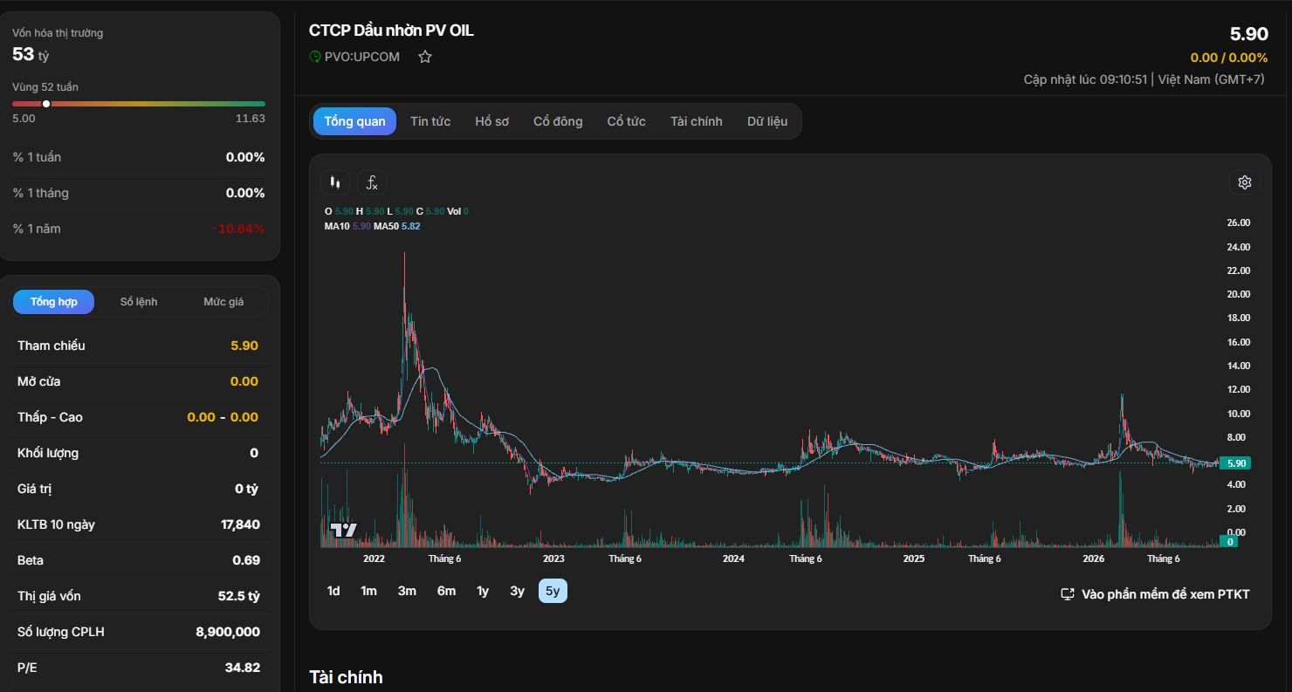Click the TradingView logo on chart
Screen dimensions: 1292x692
pos(344,530)
